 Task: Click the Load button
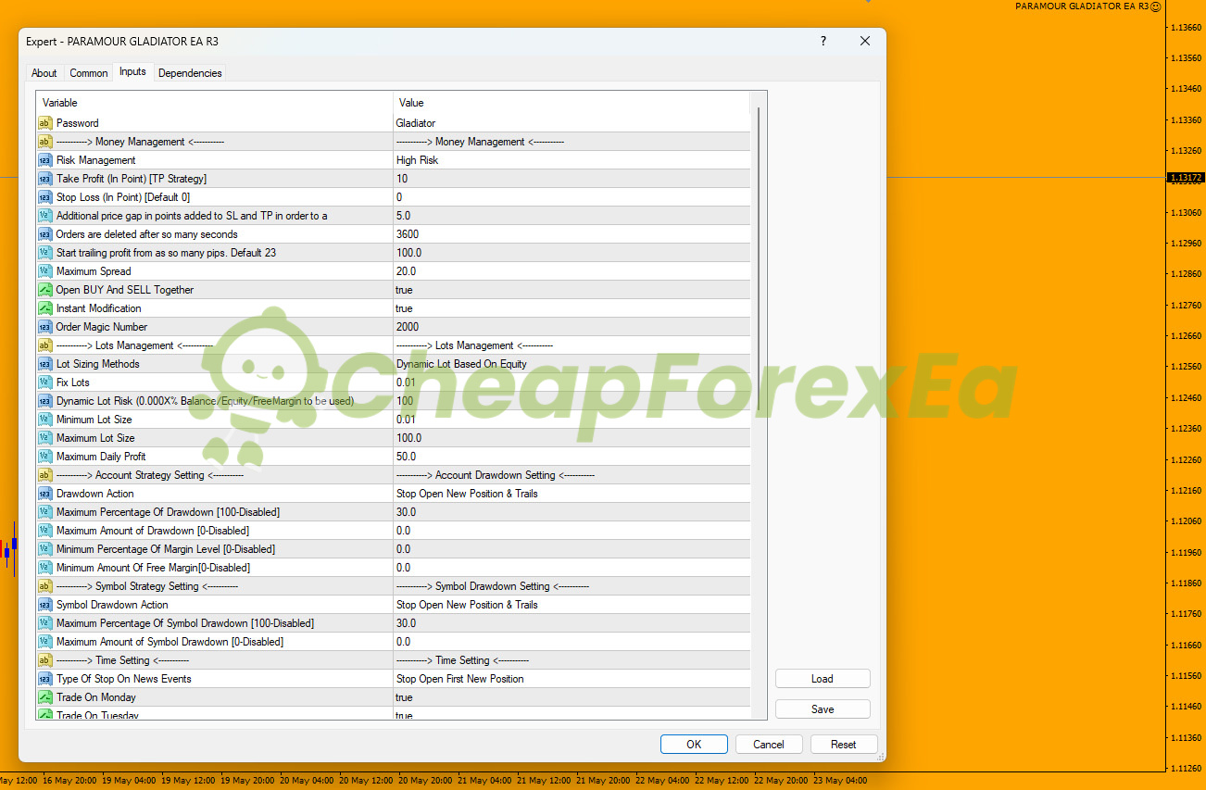(823, 679)
